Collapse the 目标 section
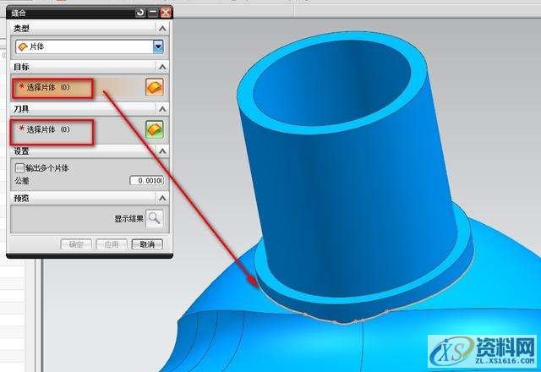This screenshot has width=541, height=372. pyautogui.click(x=163, y=66)
